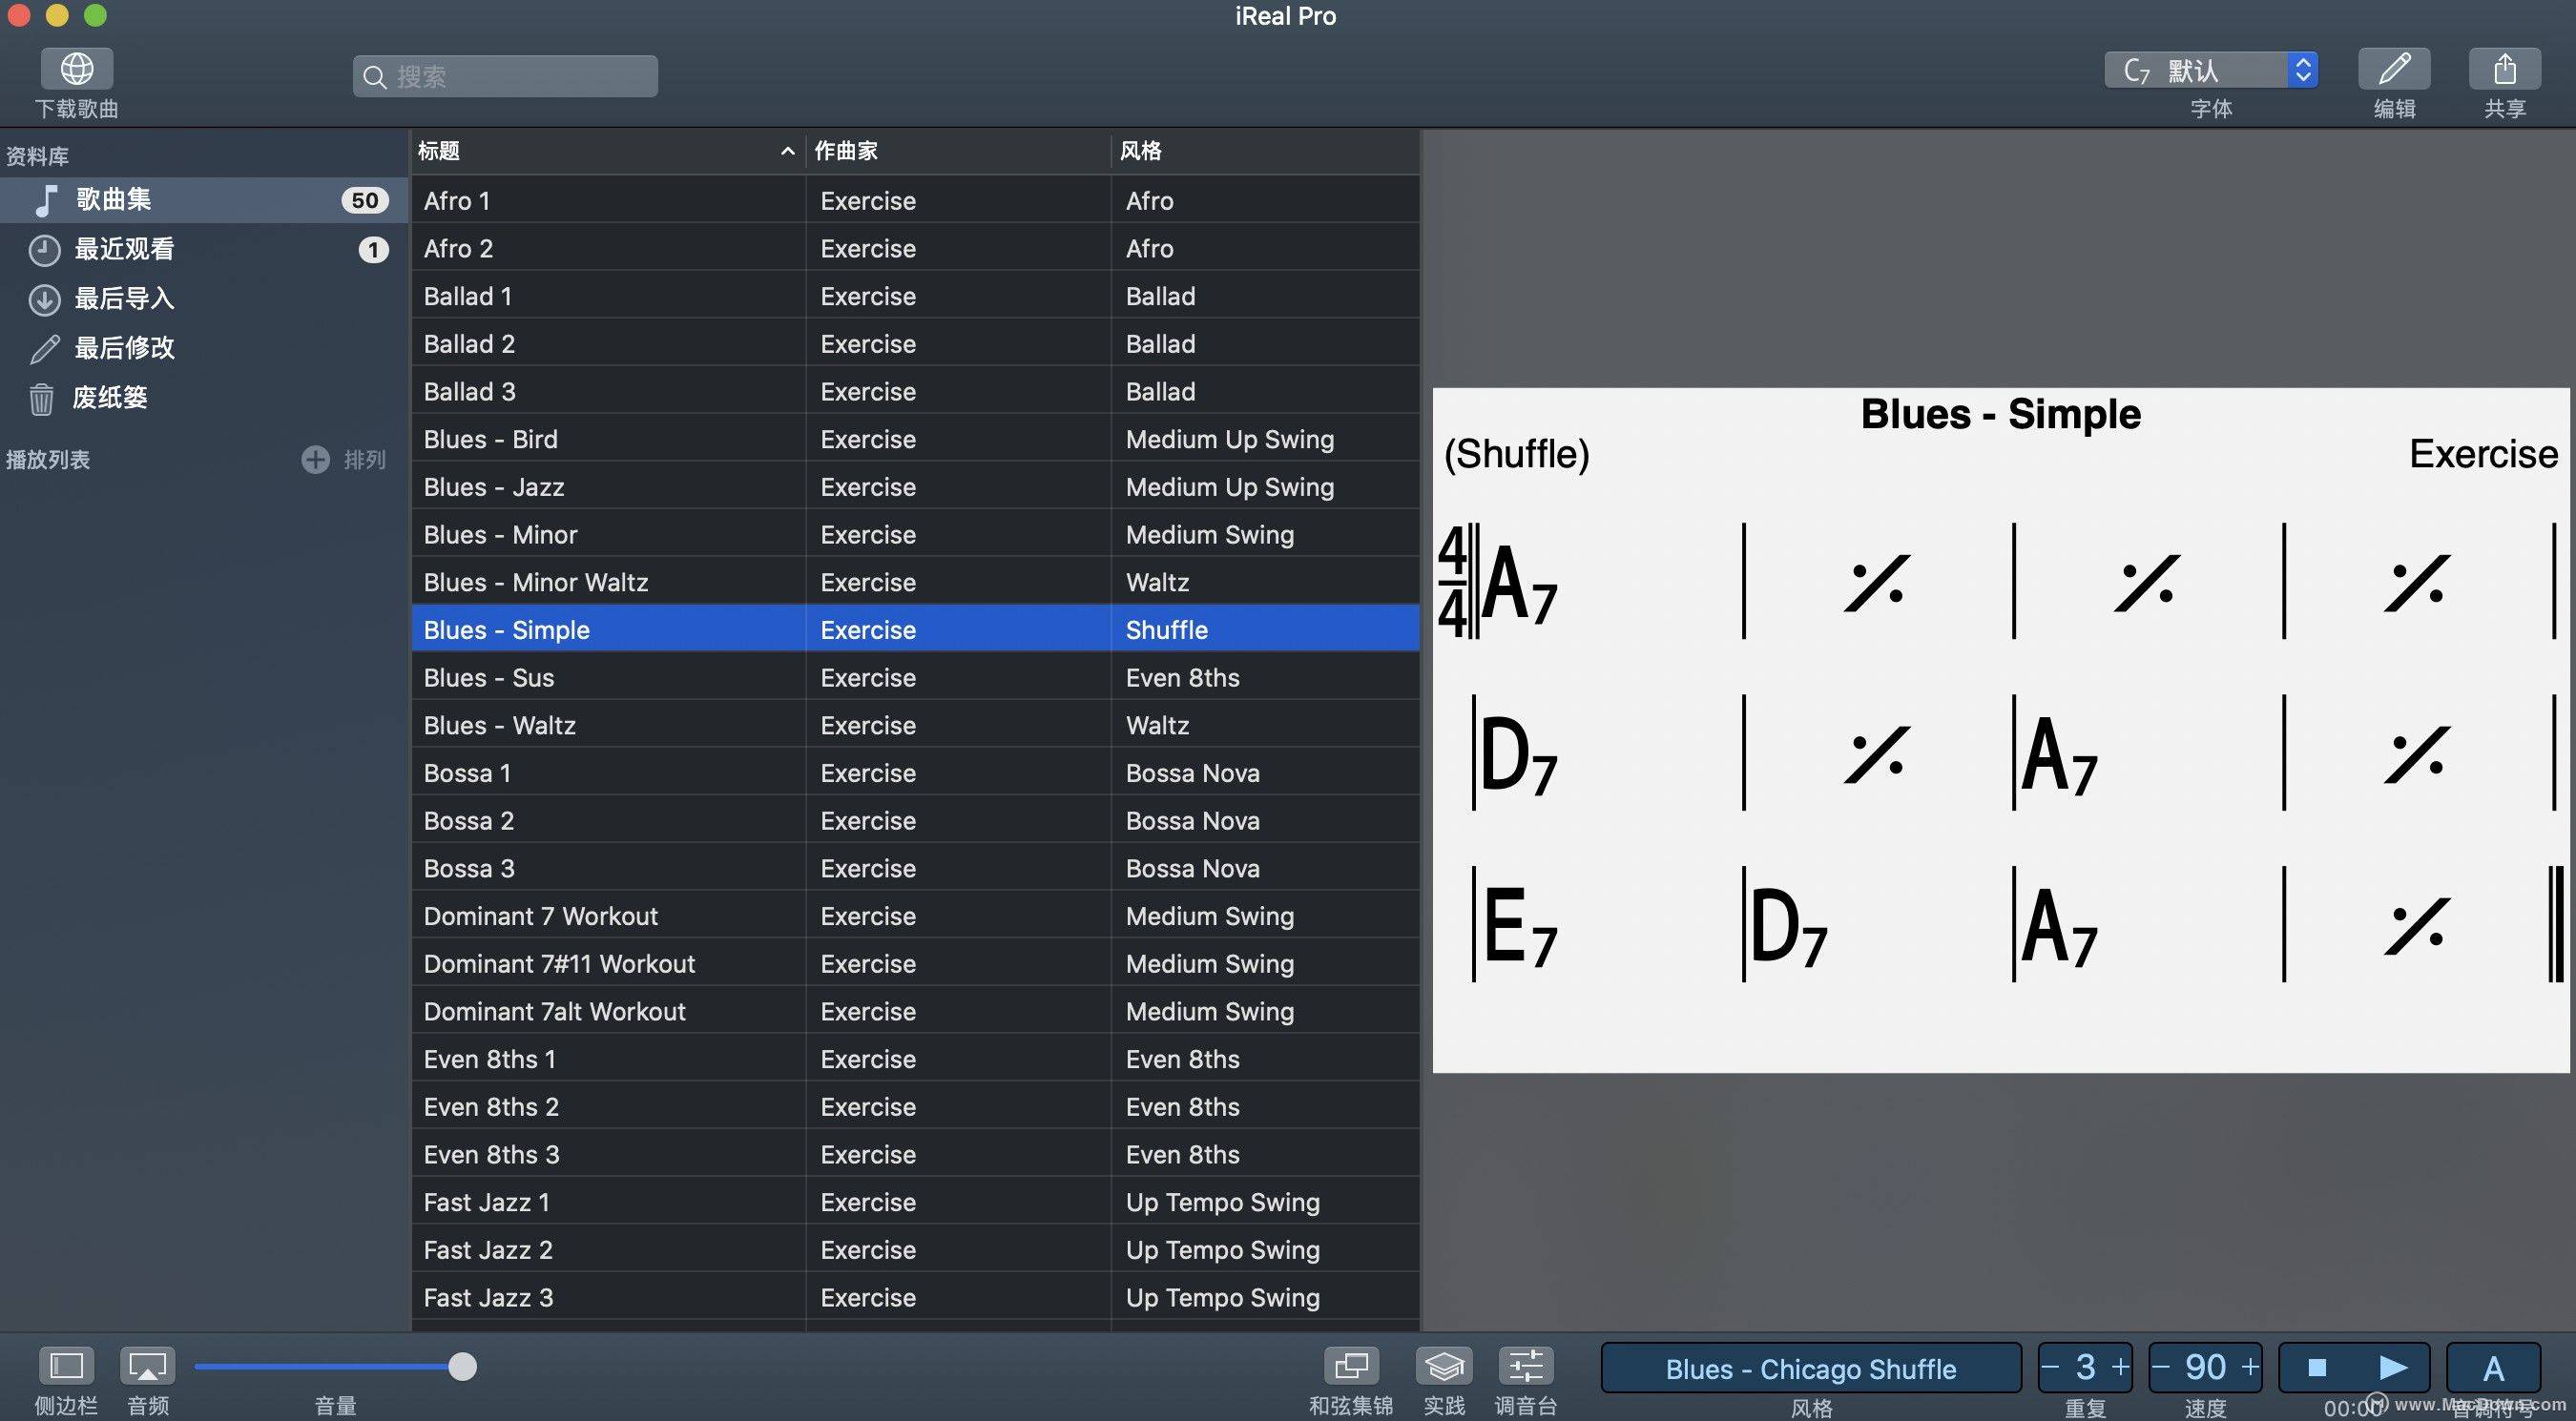Click the Shuffle style cell of Blues - Simple
Viewport: 2576px width, 1421px height.
click(1265, 630)
